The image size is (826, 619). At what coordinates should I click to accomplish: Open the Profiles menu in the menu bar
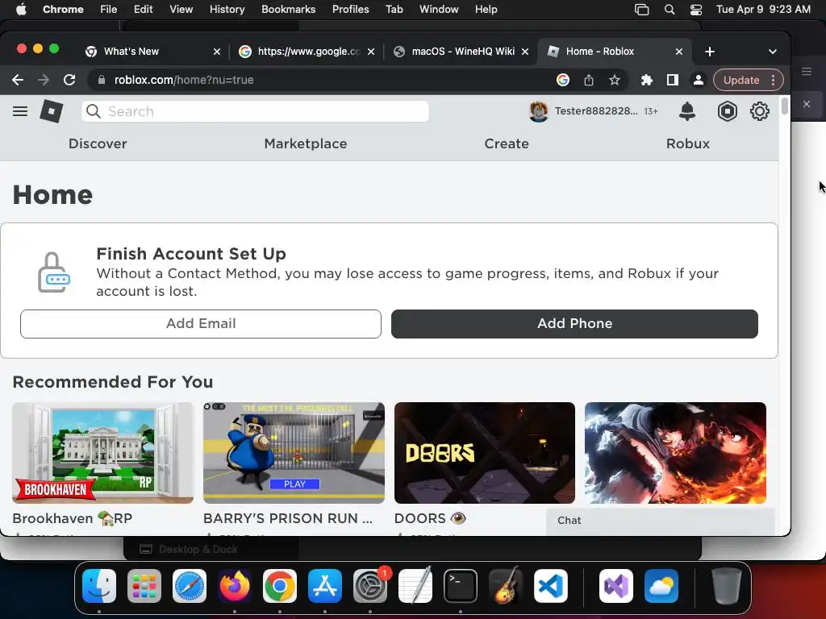(350, 10)
